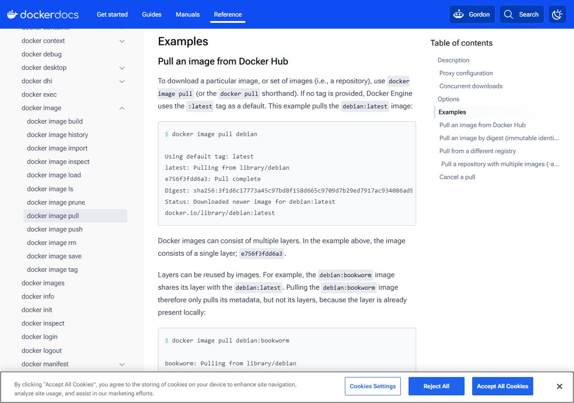Screen dimensions: 574x403
Task: Close the cookie banner with the X
Action: coord(559,386)
